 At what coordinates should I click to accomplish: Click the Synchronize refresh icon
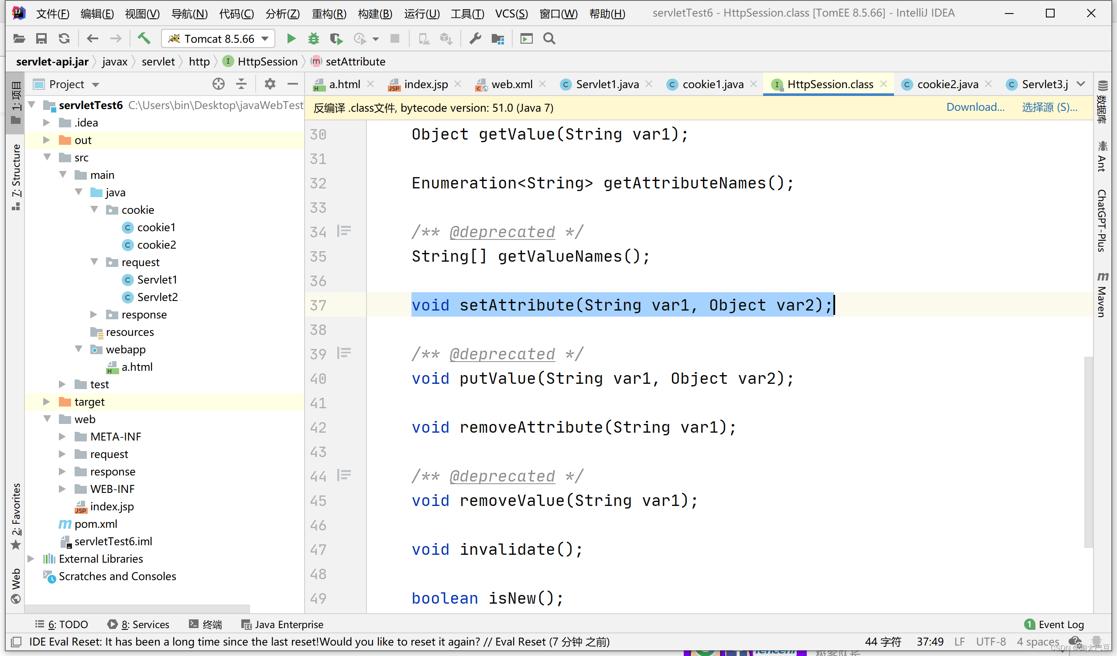[64, 39]
